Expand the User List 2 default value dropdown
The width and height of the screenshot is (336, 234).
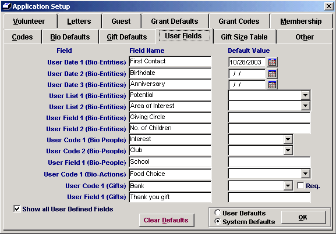pos(305,106)
